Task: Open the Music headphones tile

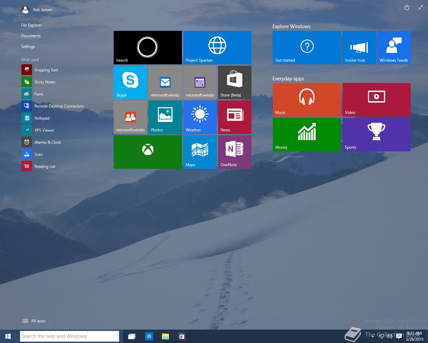Action: (307, 100)
